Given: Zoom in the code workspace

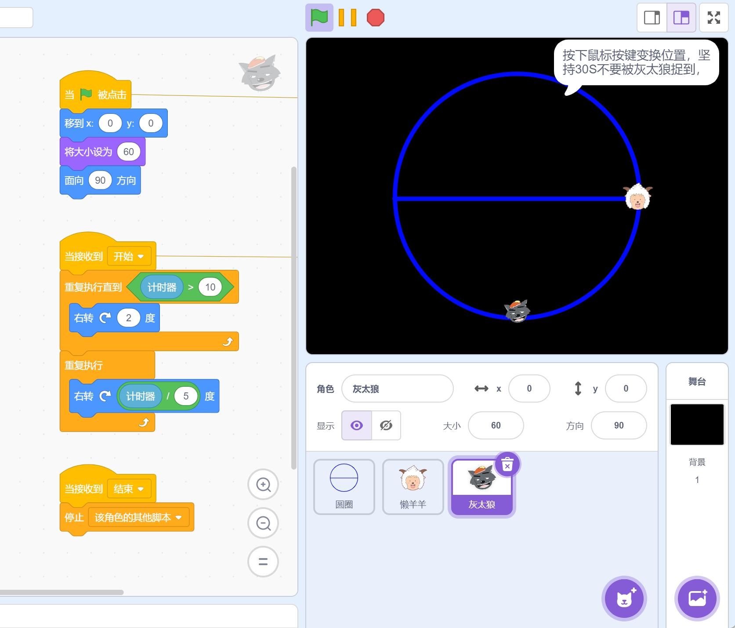Looking at the screenshot, I should tap(263, 485).
